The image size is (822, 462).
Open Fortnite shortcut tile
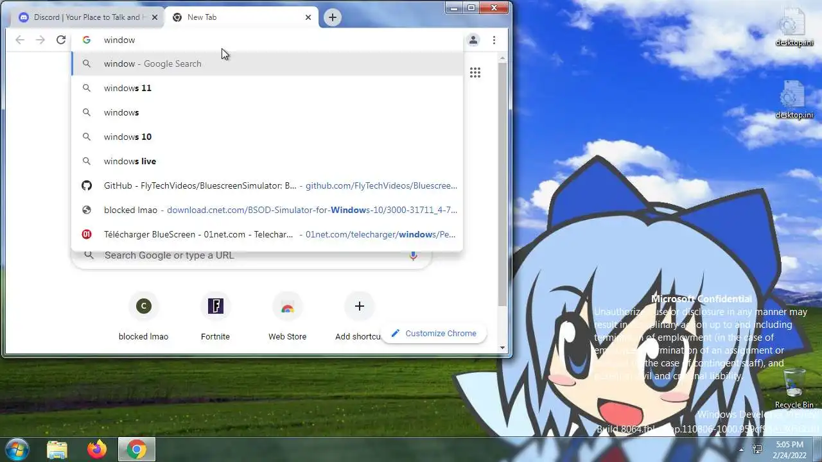click(x=215, y=315)
